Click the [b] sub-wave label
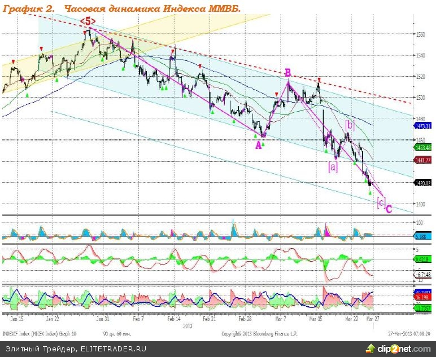436x357 pixels. (350, 124)
